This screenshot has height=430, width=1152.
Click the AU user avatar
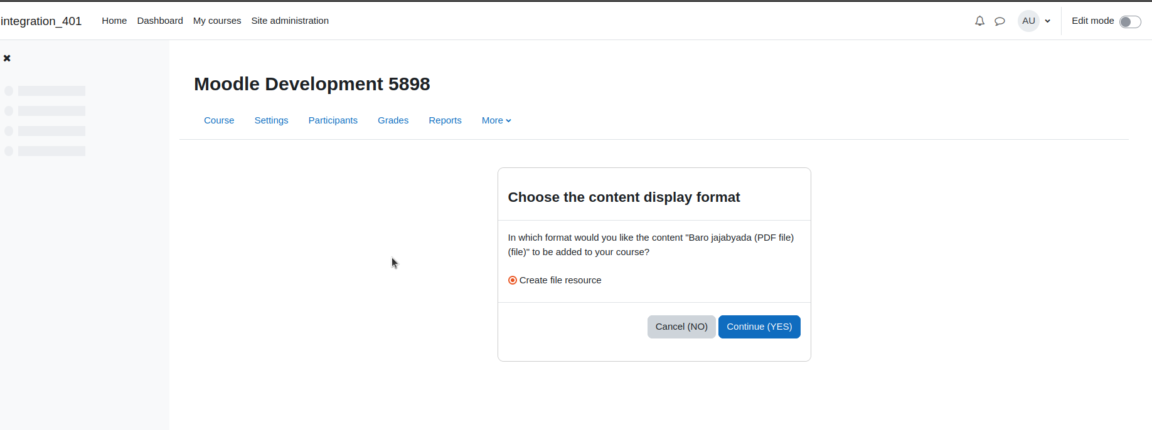point(1028,21)
